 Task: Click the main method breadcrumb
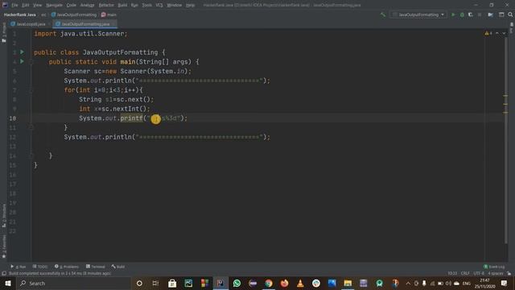point(109,14)
